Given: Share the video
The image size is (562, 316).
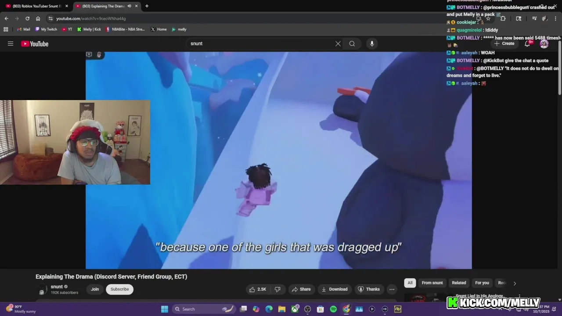Looking at the screenshot, I should click(301, 289).
